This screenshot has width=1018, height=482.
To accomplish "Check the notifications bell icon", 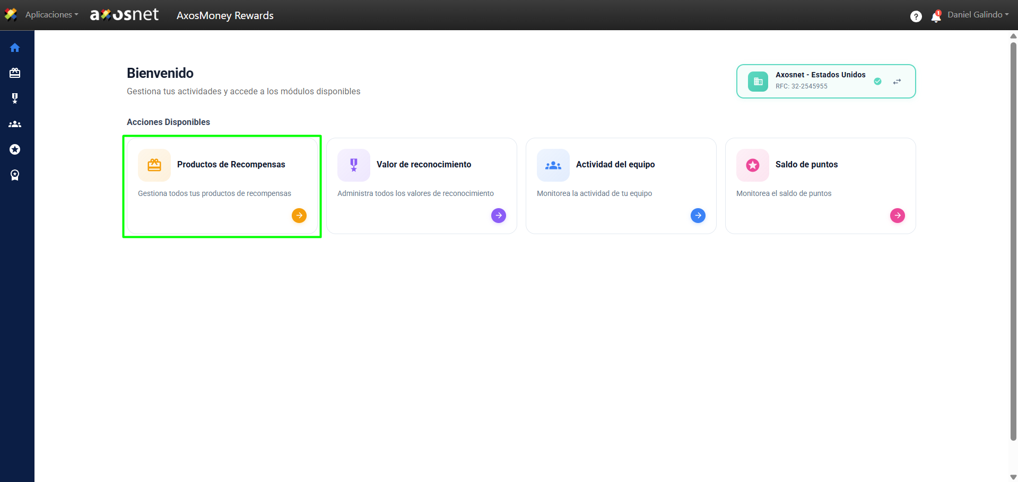I will (936, 17).
